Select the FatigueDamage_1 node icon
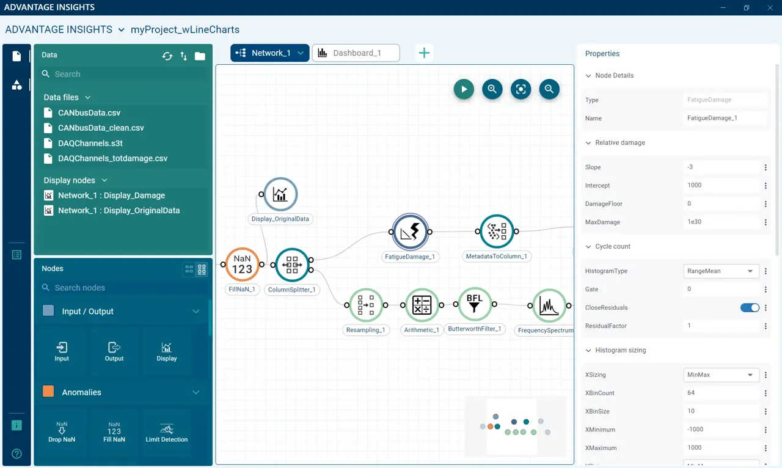This screenshot has width=782, height=468. 410,232
